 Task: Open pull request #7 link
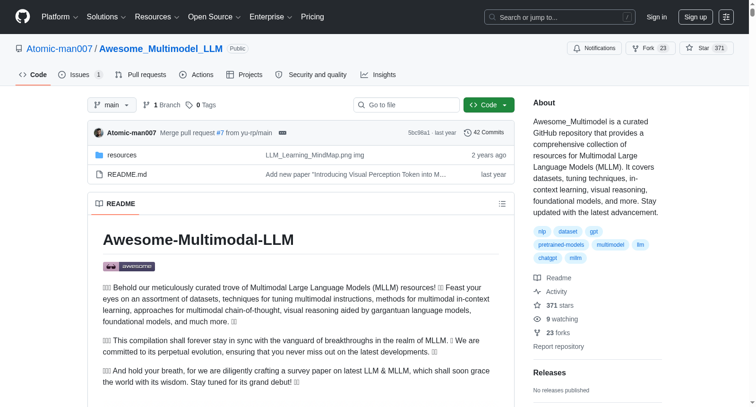click(220, 133)
